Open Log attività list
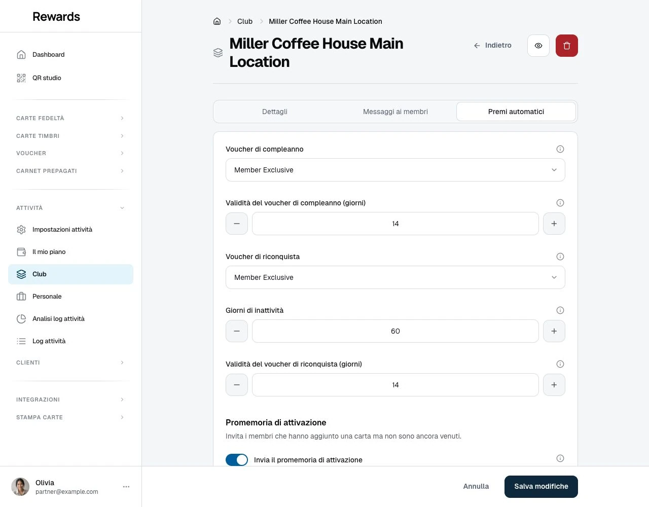Viewport: 649px width, 507px height. click(70, 341)
